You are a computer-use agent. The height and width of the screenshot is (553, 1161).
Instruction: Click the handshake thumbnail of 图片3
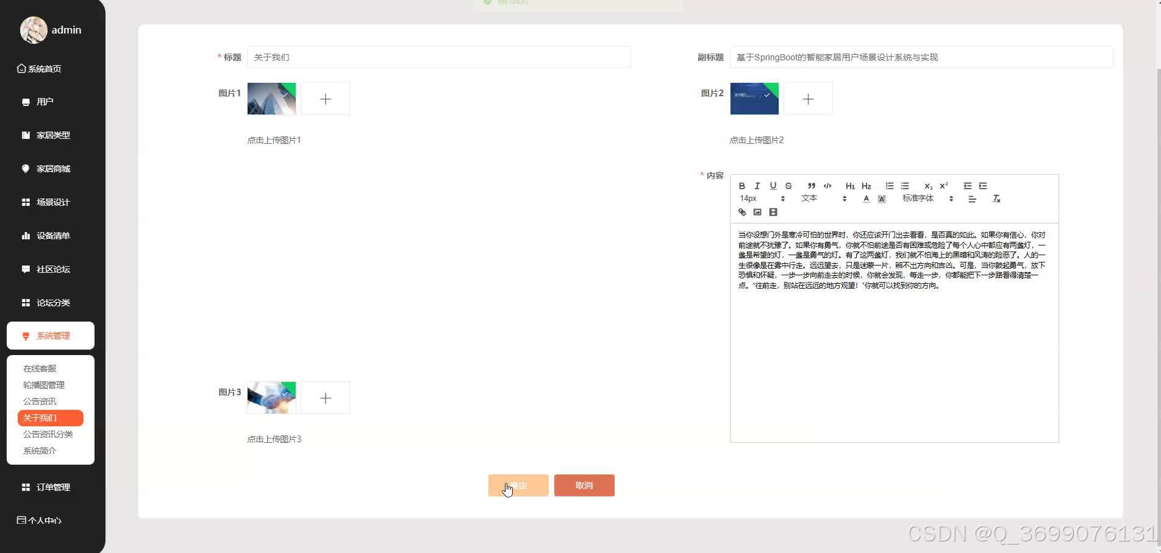(271, 398)
